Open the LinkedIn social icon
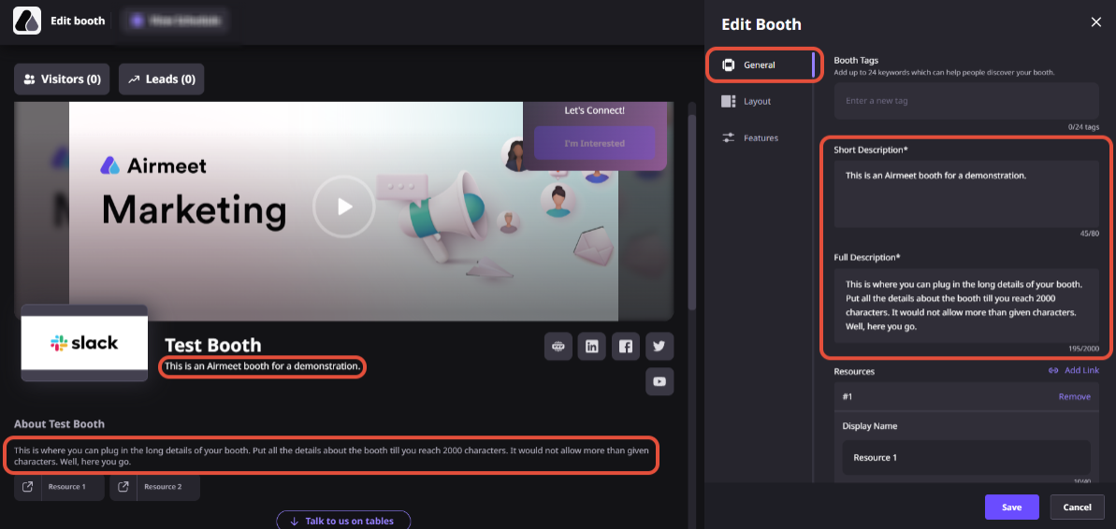 591,346
